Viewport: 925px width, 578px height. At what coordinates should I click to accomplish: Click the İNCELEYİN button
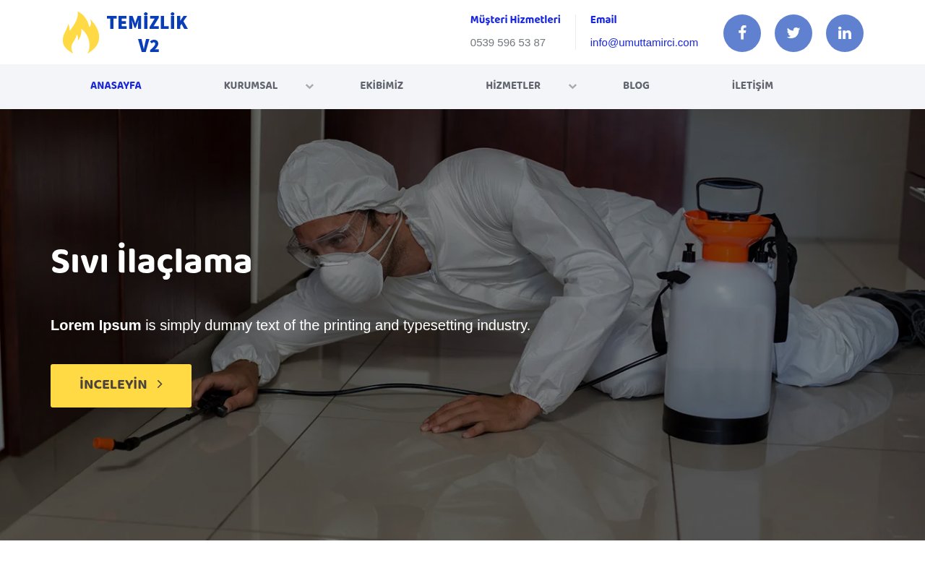(x=121, y=386)
